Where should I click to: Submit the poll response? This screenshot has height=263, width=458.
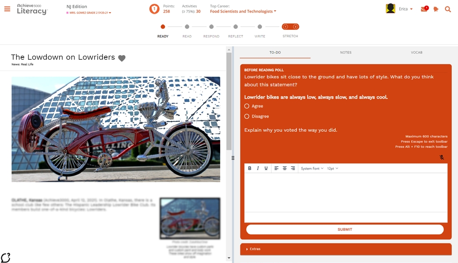(345, 229)
